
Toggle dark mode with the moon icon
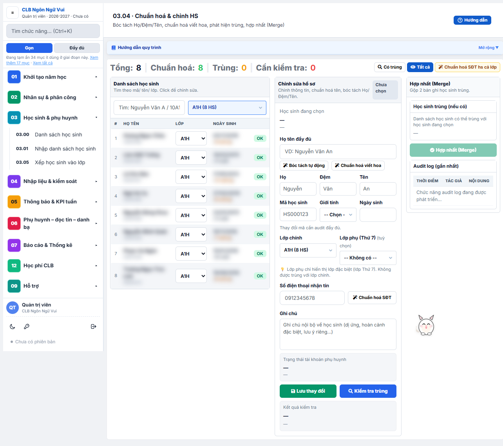pos(13,326)
